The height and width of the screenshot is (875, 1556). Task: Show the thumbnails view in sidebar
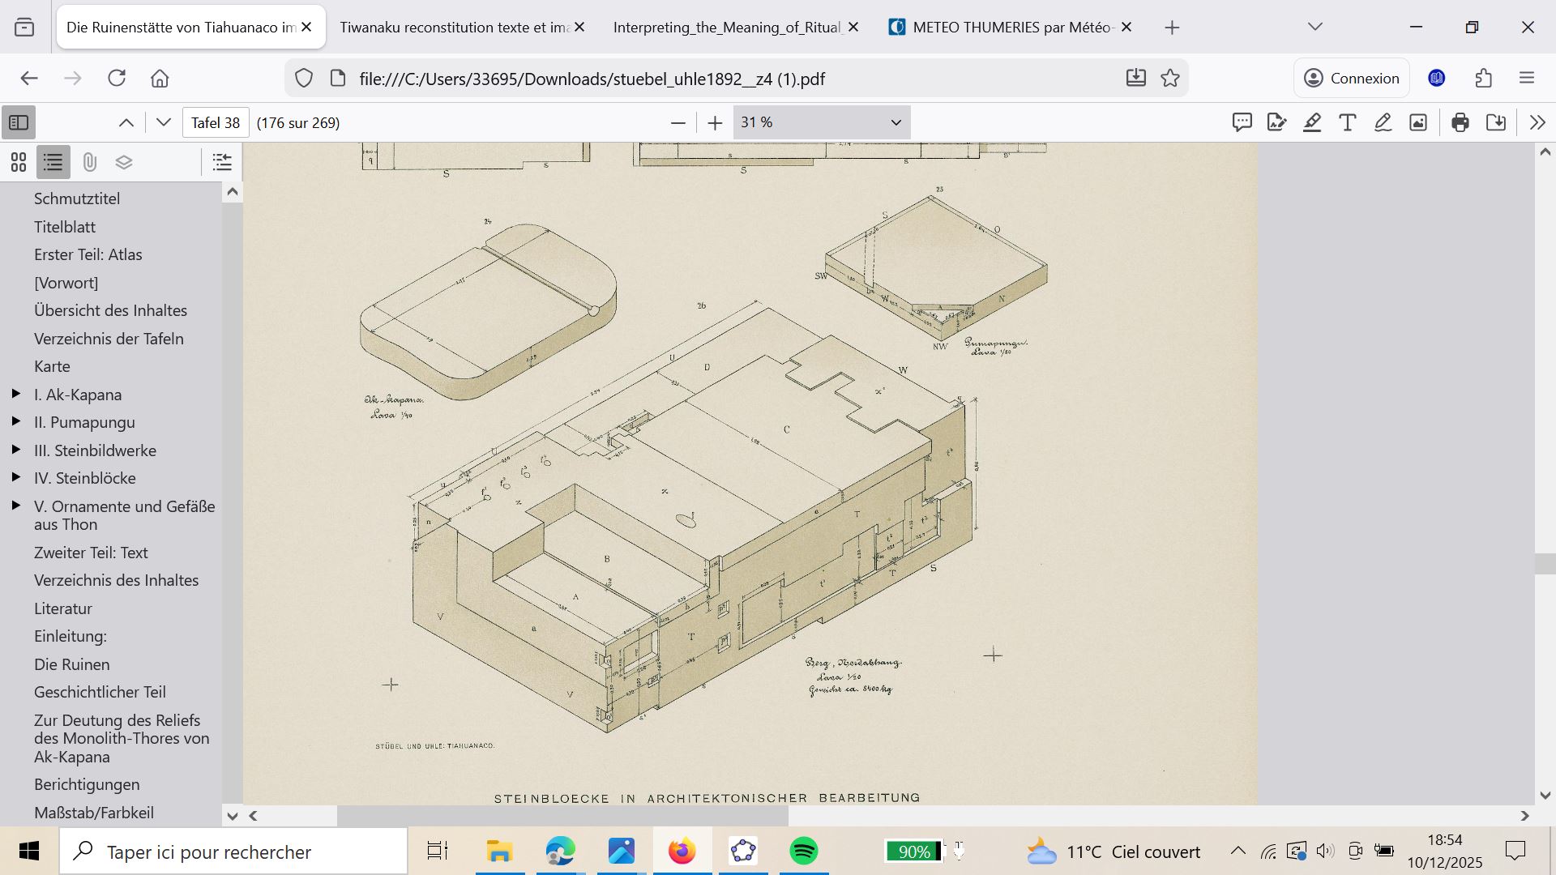19,162
